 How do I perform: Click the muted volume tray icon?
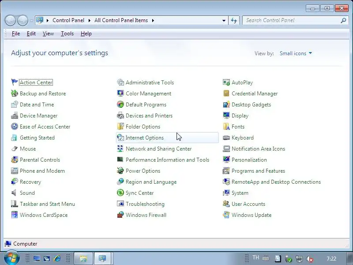point(310,259)
